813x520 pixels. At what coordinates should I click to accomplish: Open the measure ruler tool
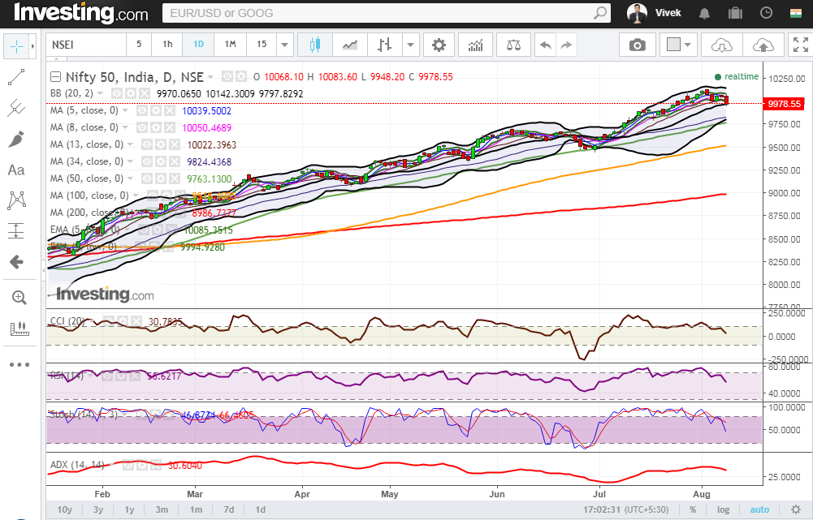pyautogui.click(x=19, y=329)
